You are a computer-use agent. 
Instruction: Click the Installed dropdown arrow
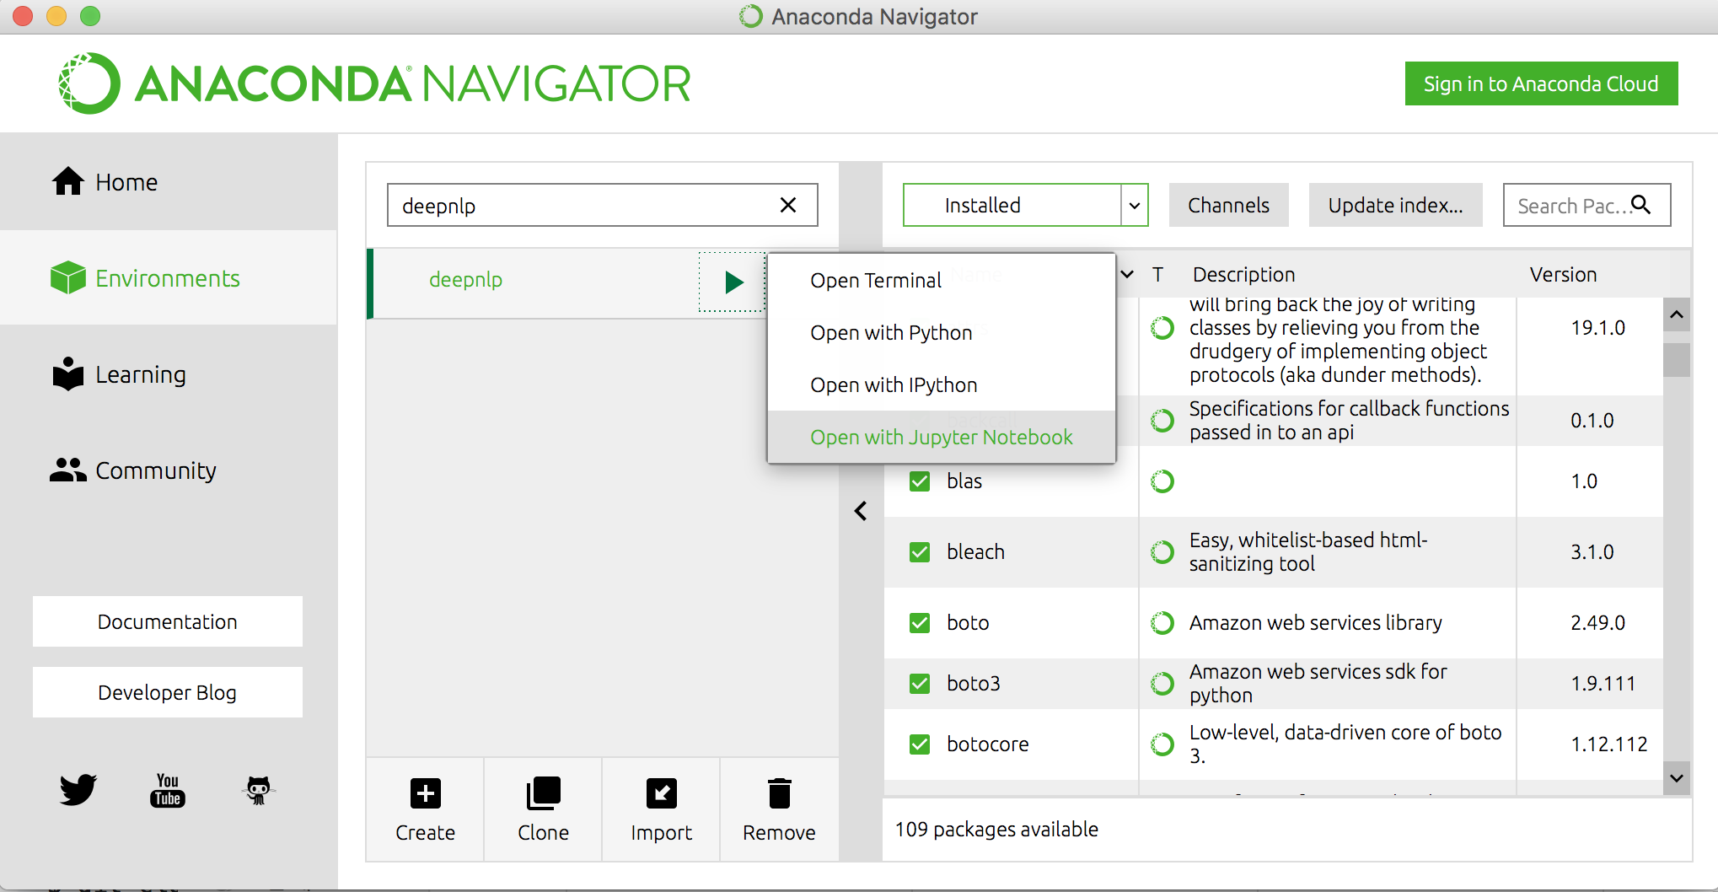pos(1135,205)
